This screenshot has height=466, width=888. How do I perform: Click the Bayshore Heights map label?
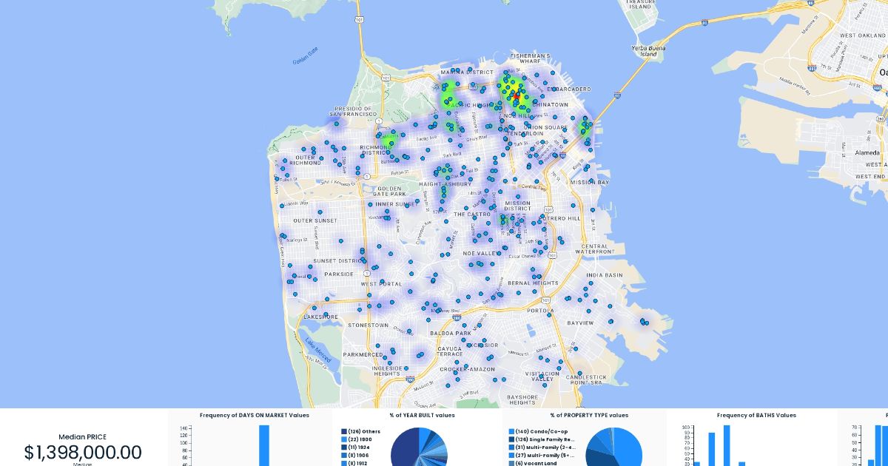click(522, 399)
